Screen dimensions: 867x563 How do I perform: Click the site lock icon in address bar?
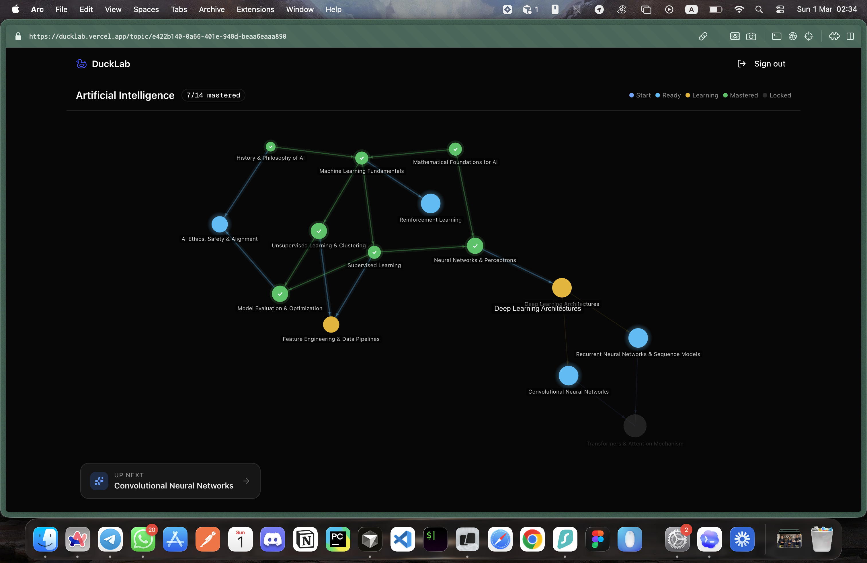[x=18, y=36]
